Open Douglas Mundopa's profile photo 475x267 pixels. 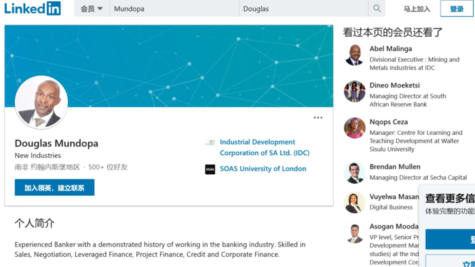click(x=41, y=102)
